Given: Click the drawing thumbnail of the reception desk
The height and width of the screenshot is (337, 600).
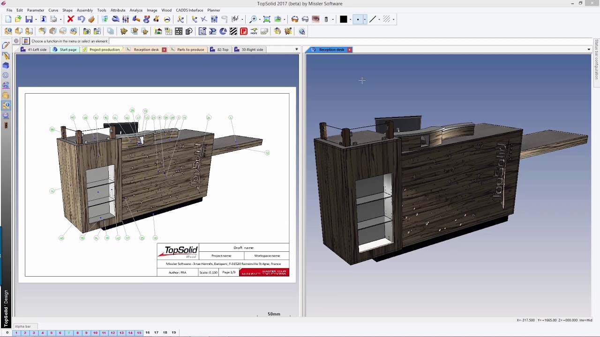Looking at the screenshot, I should (x=157, y=185).
